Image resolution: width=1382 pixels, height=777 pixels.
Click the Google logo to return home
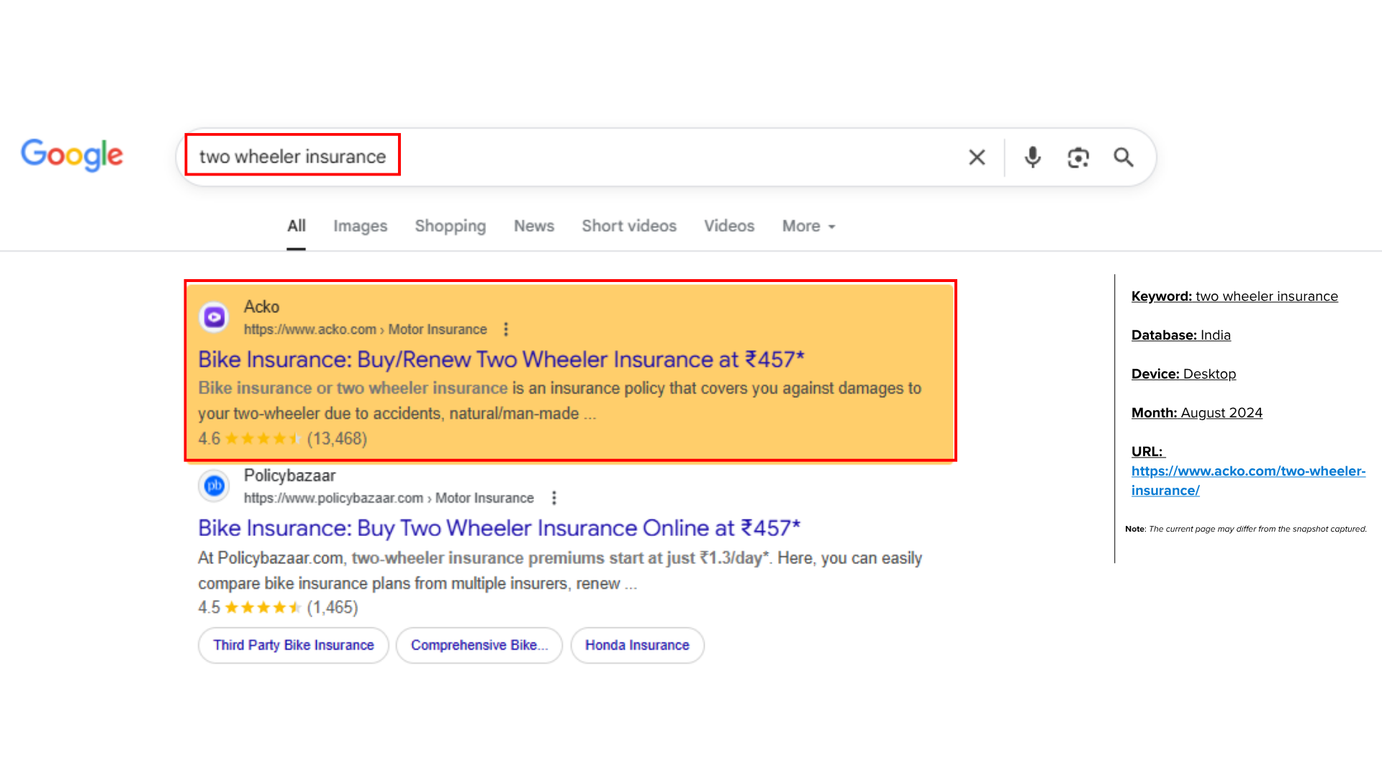coord(72,156)
